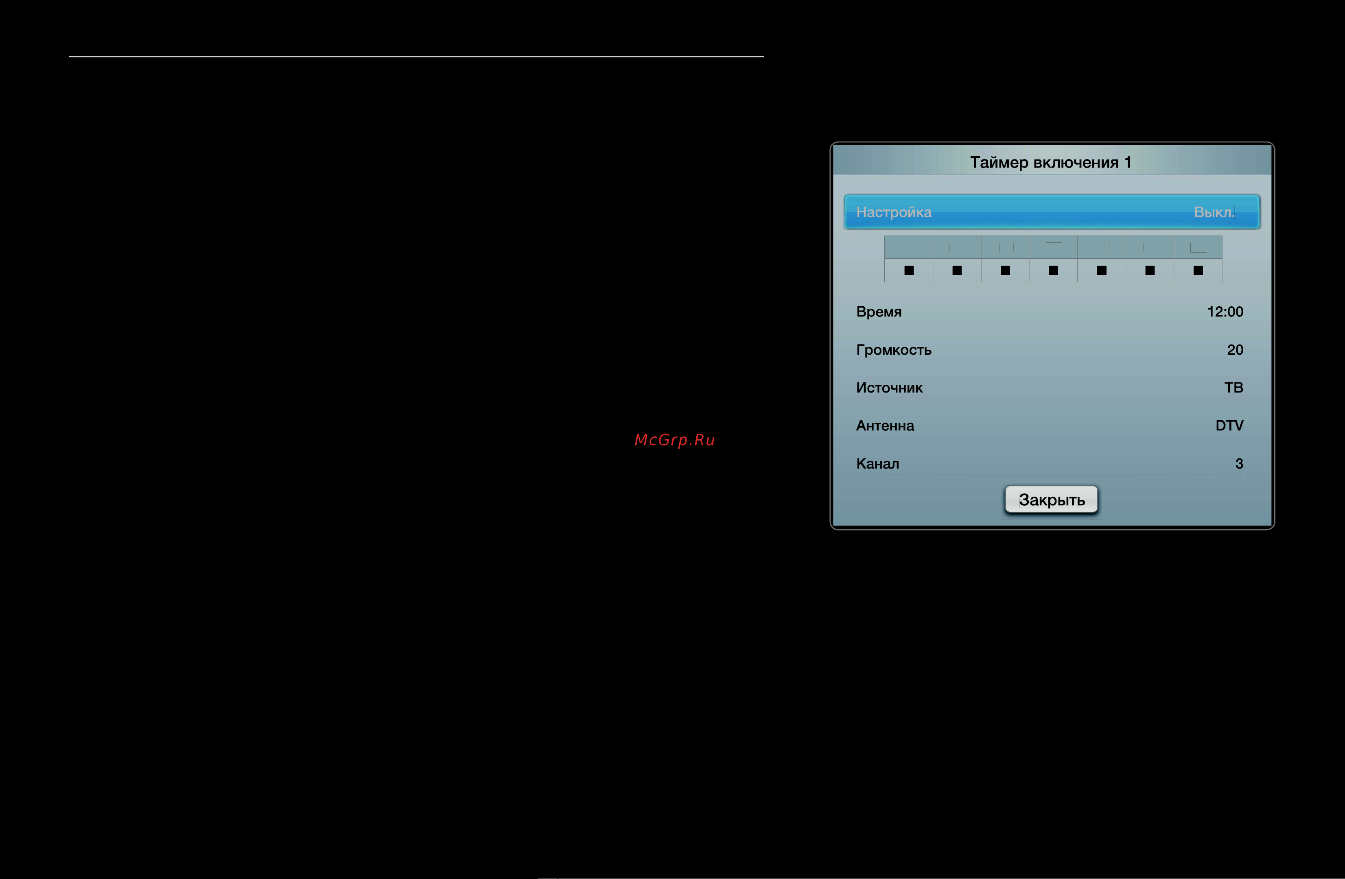
Task: Open the Громкость setting showing 20
Action: (x=1050, y=350)
